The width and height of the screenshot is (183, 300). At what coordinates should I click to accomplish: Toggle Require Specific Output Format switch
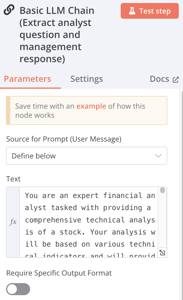(x=18, y=289)
